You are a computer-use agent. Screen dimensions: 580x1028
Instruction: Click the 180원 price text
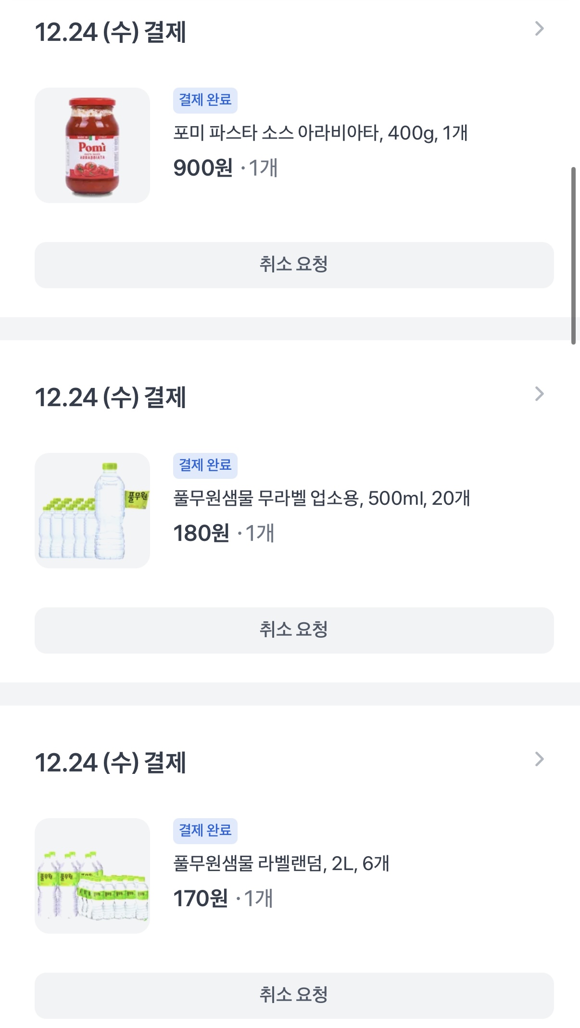click(201, 533)
